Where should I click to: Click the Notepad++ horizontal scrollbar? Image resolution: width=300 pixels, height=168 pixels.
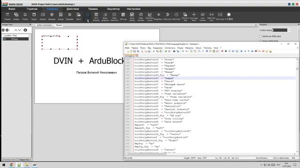click(x=147, y=154)
